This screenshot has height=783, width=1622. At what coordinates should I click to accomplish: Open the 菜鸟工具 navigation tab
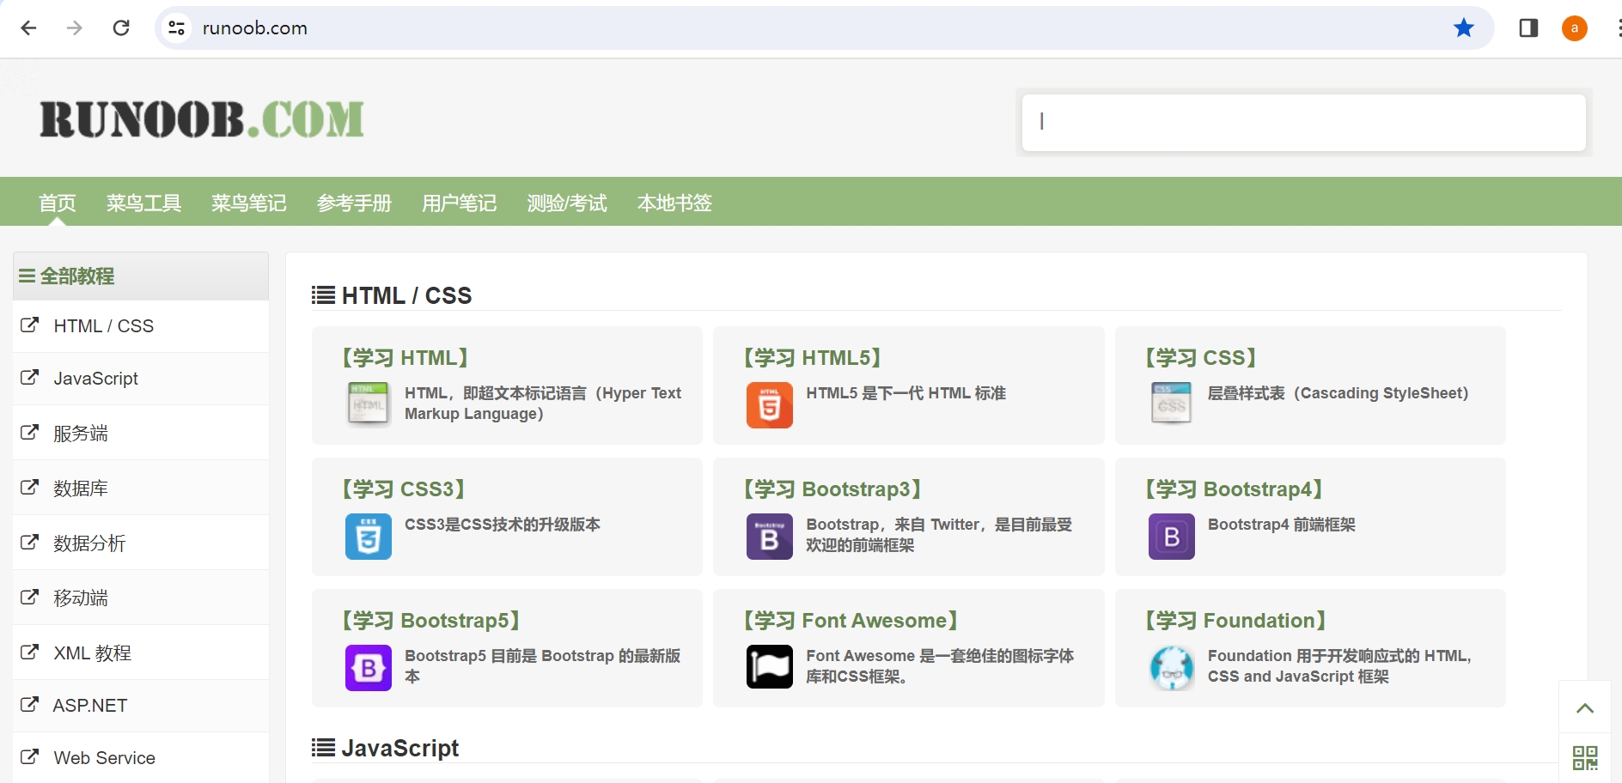tap(143, 203)
